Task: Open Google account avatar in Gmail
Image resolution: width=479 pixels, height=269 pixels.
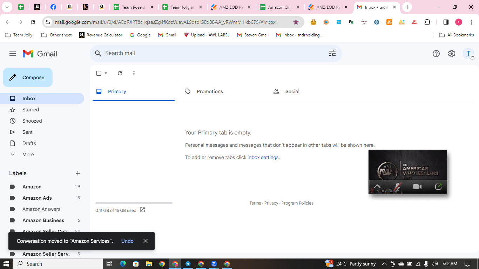Action: 468,54
